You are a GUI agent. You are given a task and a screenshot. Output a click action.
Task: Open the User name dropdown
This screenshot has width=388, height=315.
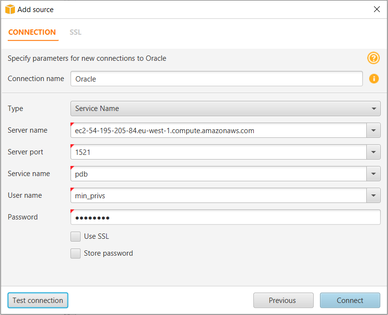click(x=374, y=195)
